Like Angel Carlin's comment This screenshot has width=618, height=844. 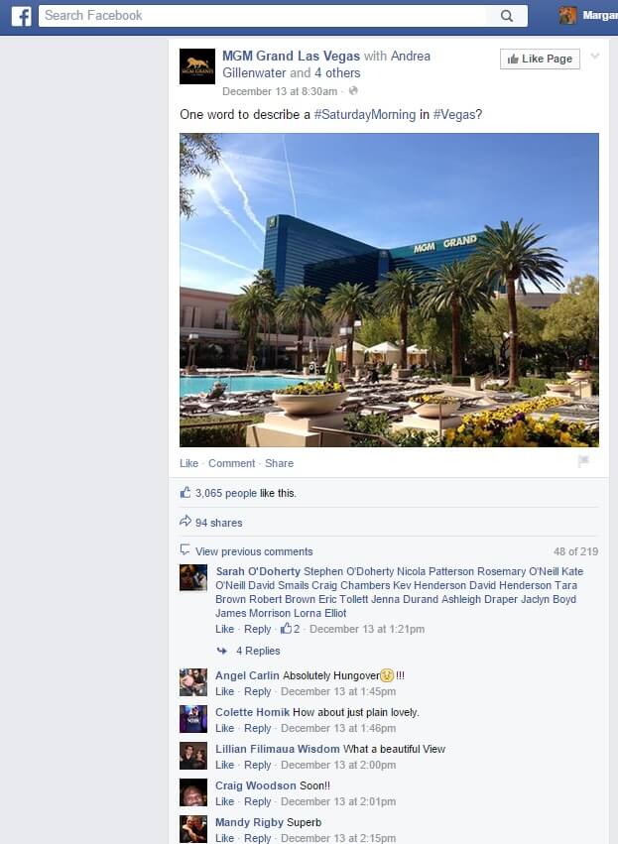[x=224, y=691]
